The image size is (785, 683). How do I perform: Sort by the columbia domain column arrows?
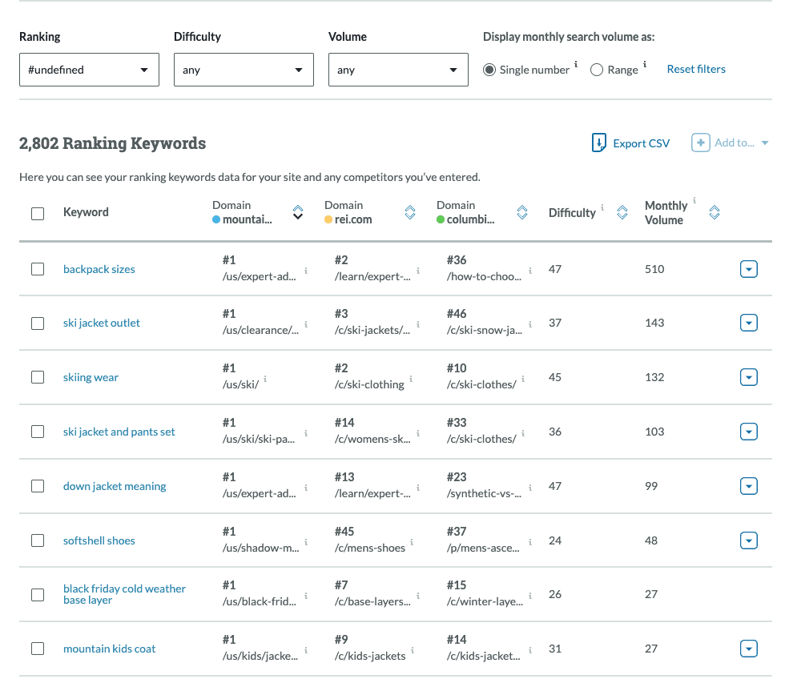point(521,212)
